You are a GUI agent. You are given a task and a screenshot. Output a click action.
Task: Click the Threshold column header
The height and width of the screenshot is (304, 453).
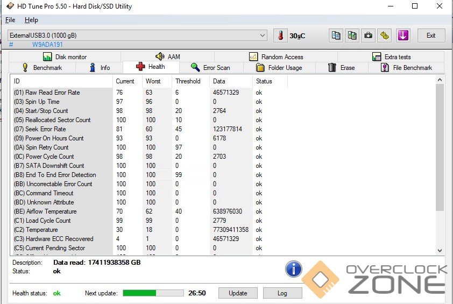point(190,81)
